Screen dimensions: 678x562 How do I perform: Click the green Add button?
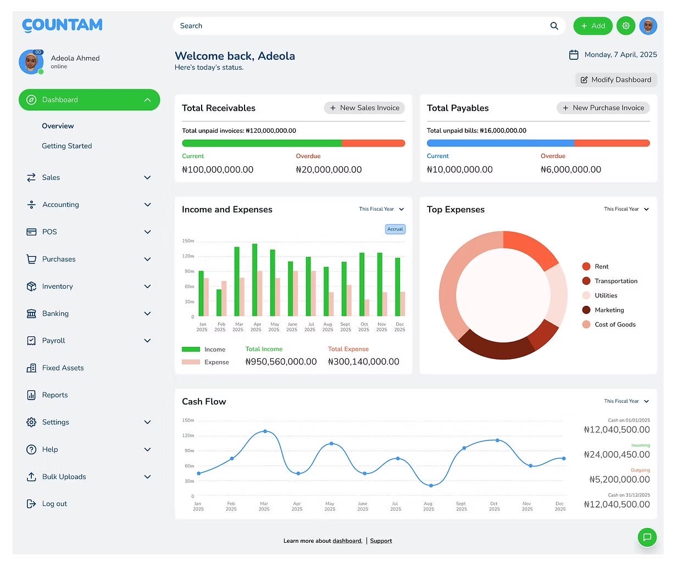pyautogui.click(x=593, y=26)
